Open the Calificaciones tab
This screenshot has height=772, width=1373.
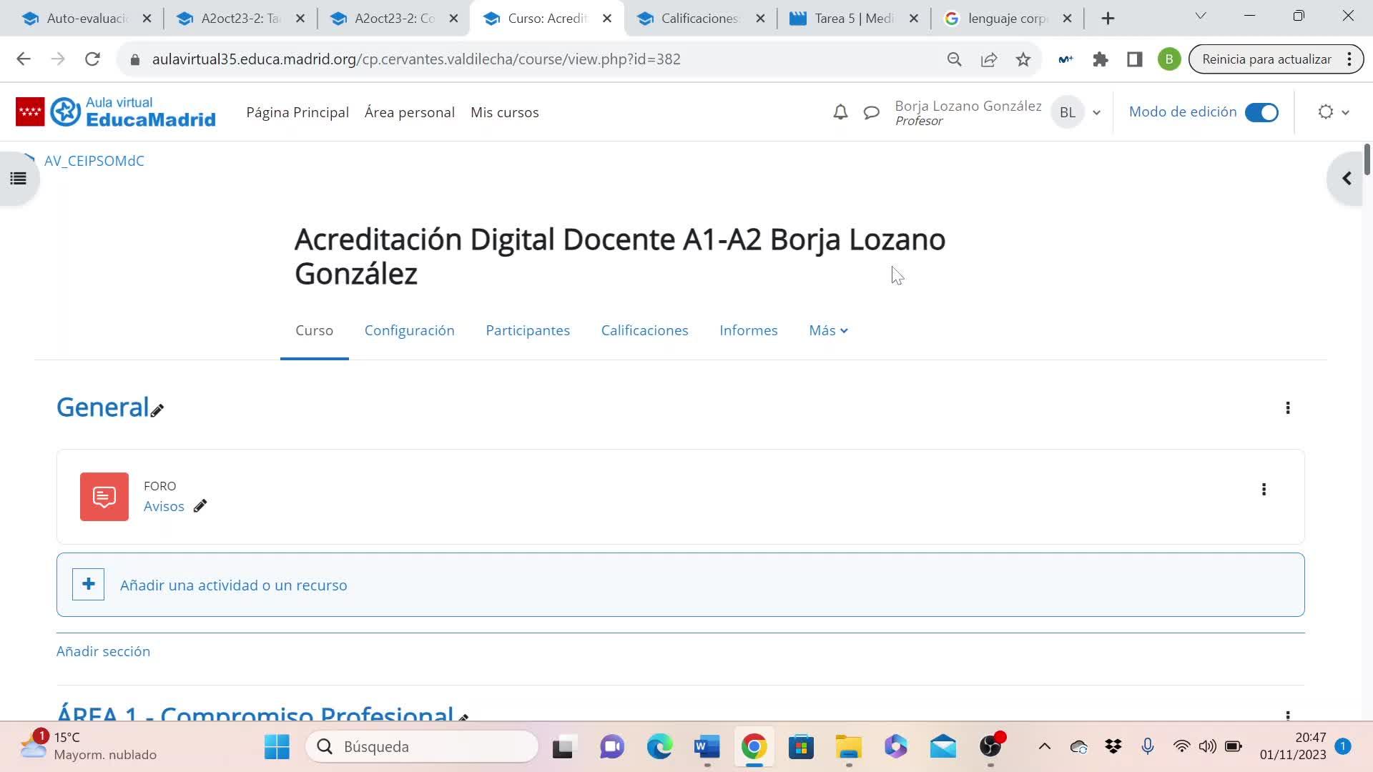point(644,330)
